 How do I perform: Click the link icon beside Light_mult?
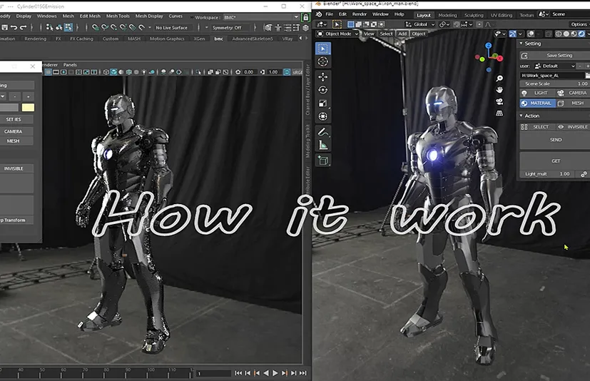coord(584,174)
